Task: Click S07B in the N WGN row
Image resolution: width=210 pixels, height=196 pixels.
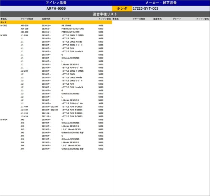Action: click(101, 120)
